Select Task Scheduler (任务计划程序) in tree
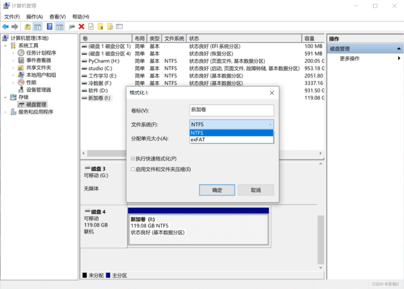Screen dimensions: 404x289 click(x=41, y=53)
